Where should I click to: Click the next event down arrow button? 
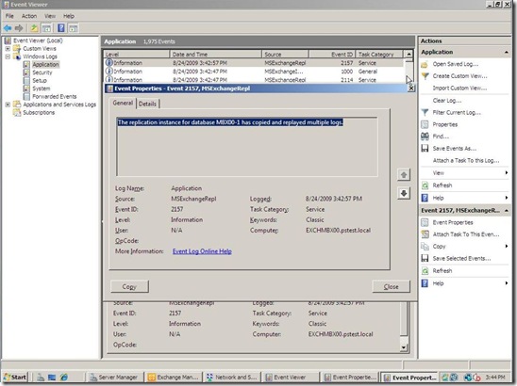tap(404, 193)
